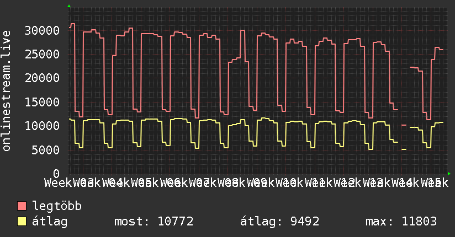Click the átlag legend label beside yellow swatch
Viewport: 455px width, 237px height.
50,222
